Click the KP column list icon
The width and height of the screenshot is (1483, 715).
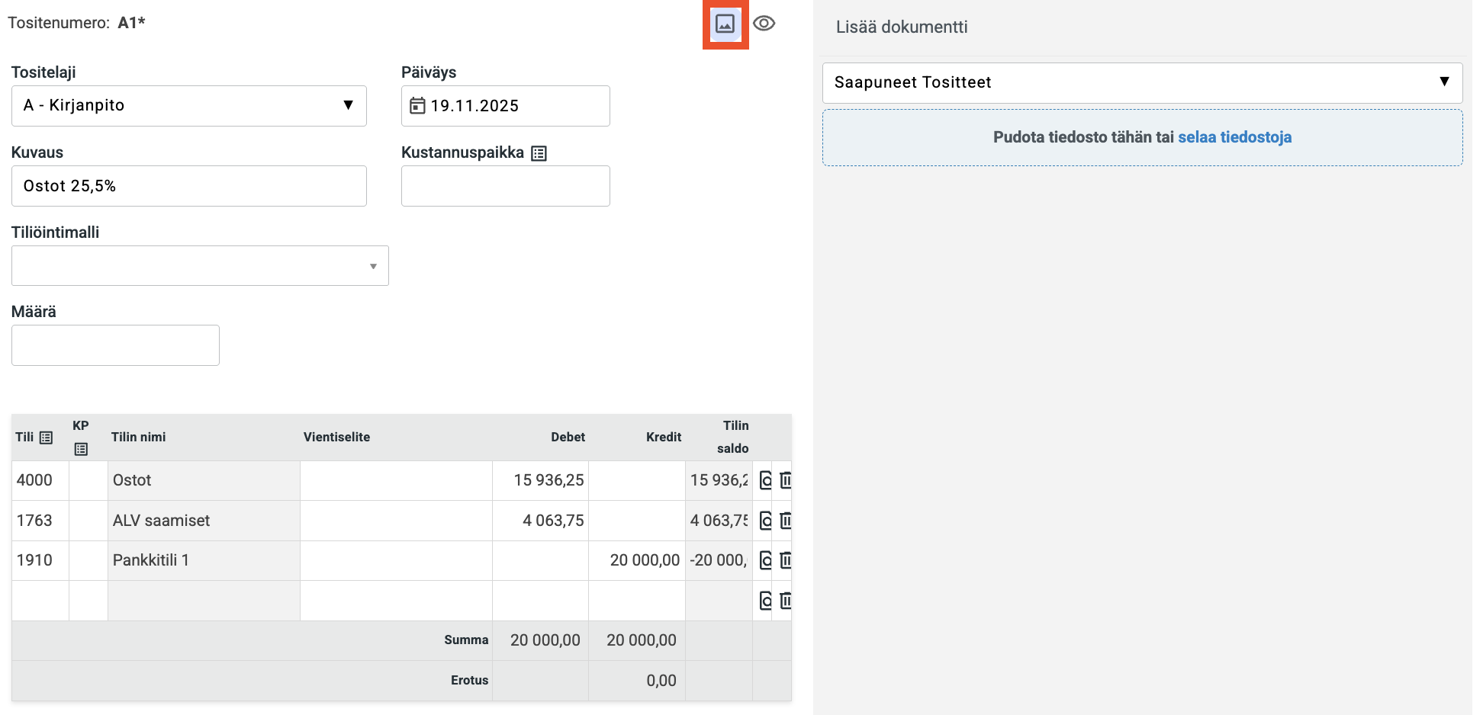[81, 449]
